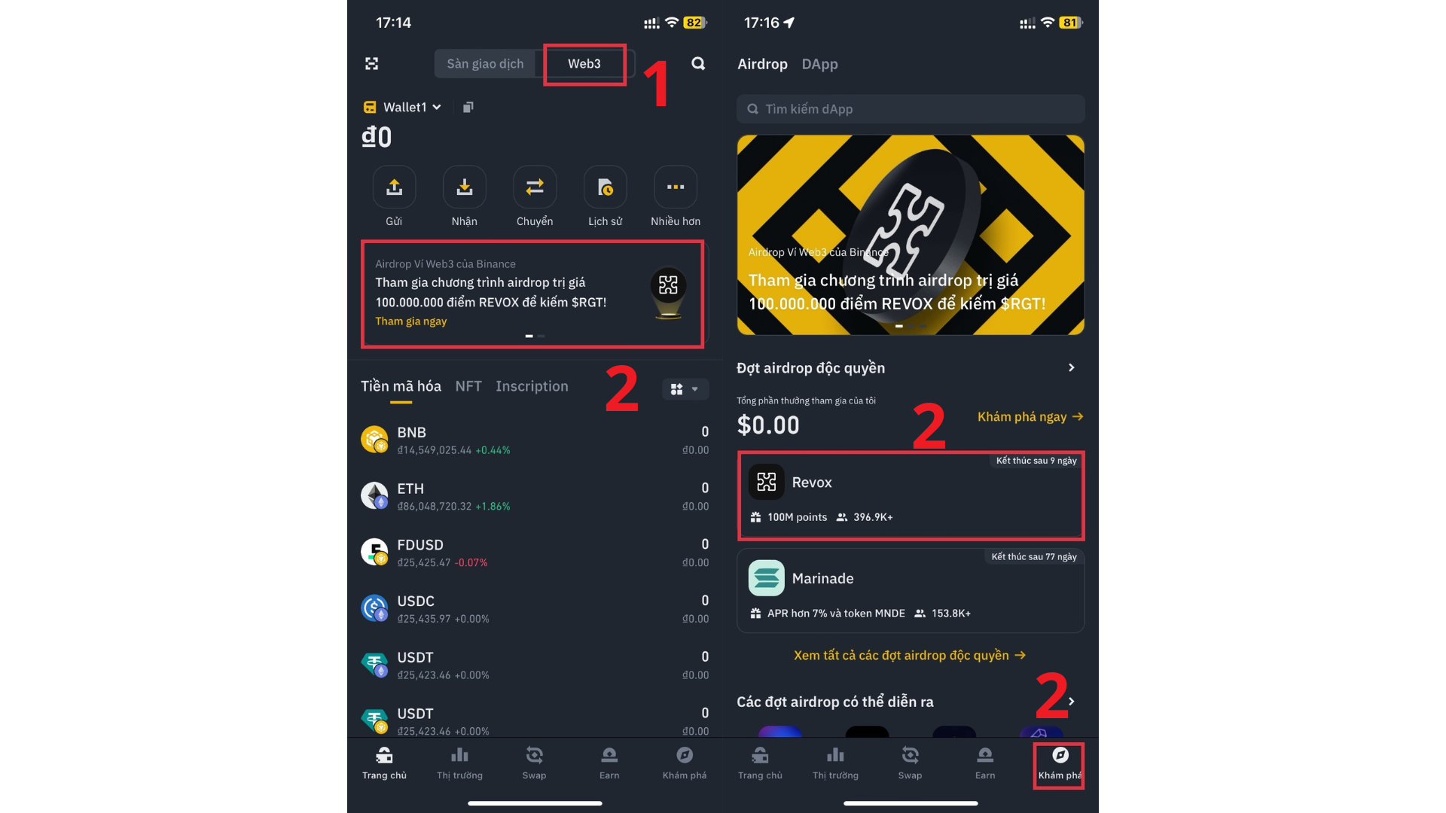Viewport: 1446px width, 813px height.
Task: Expand Wallet1 account dropdown
Action: click(x=412, y=106)
